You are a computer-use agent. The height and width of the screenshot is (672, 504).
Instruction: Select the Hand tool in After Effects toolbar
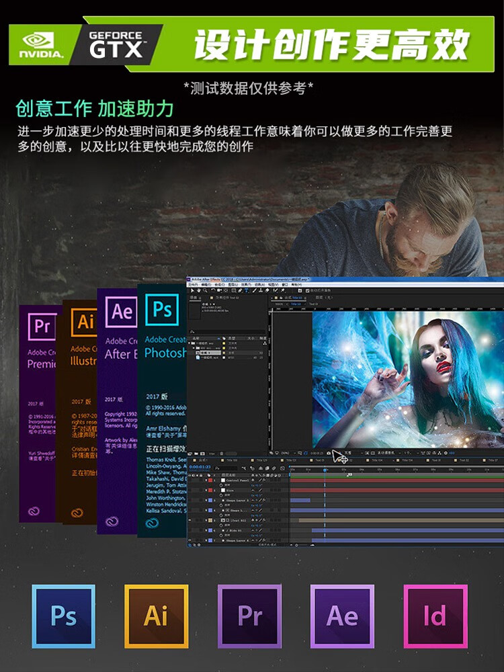(x=199, y=290)
